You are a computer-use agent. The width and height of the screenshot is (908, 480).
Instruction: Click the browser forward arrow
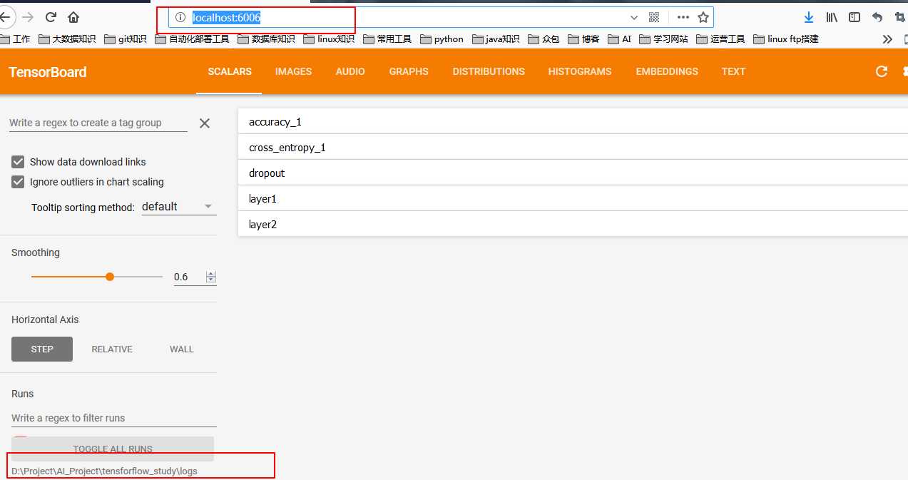click(28, 16)
